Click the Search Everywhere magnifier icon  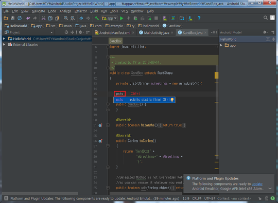coord(266,17)
